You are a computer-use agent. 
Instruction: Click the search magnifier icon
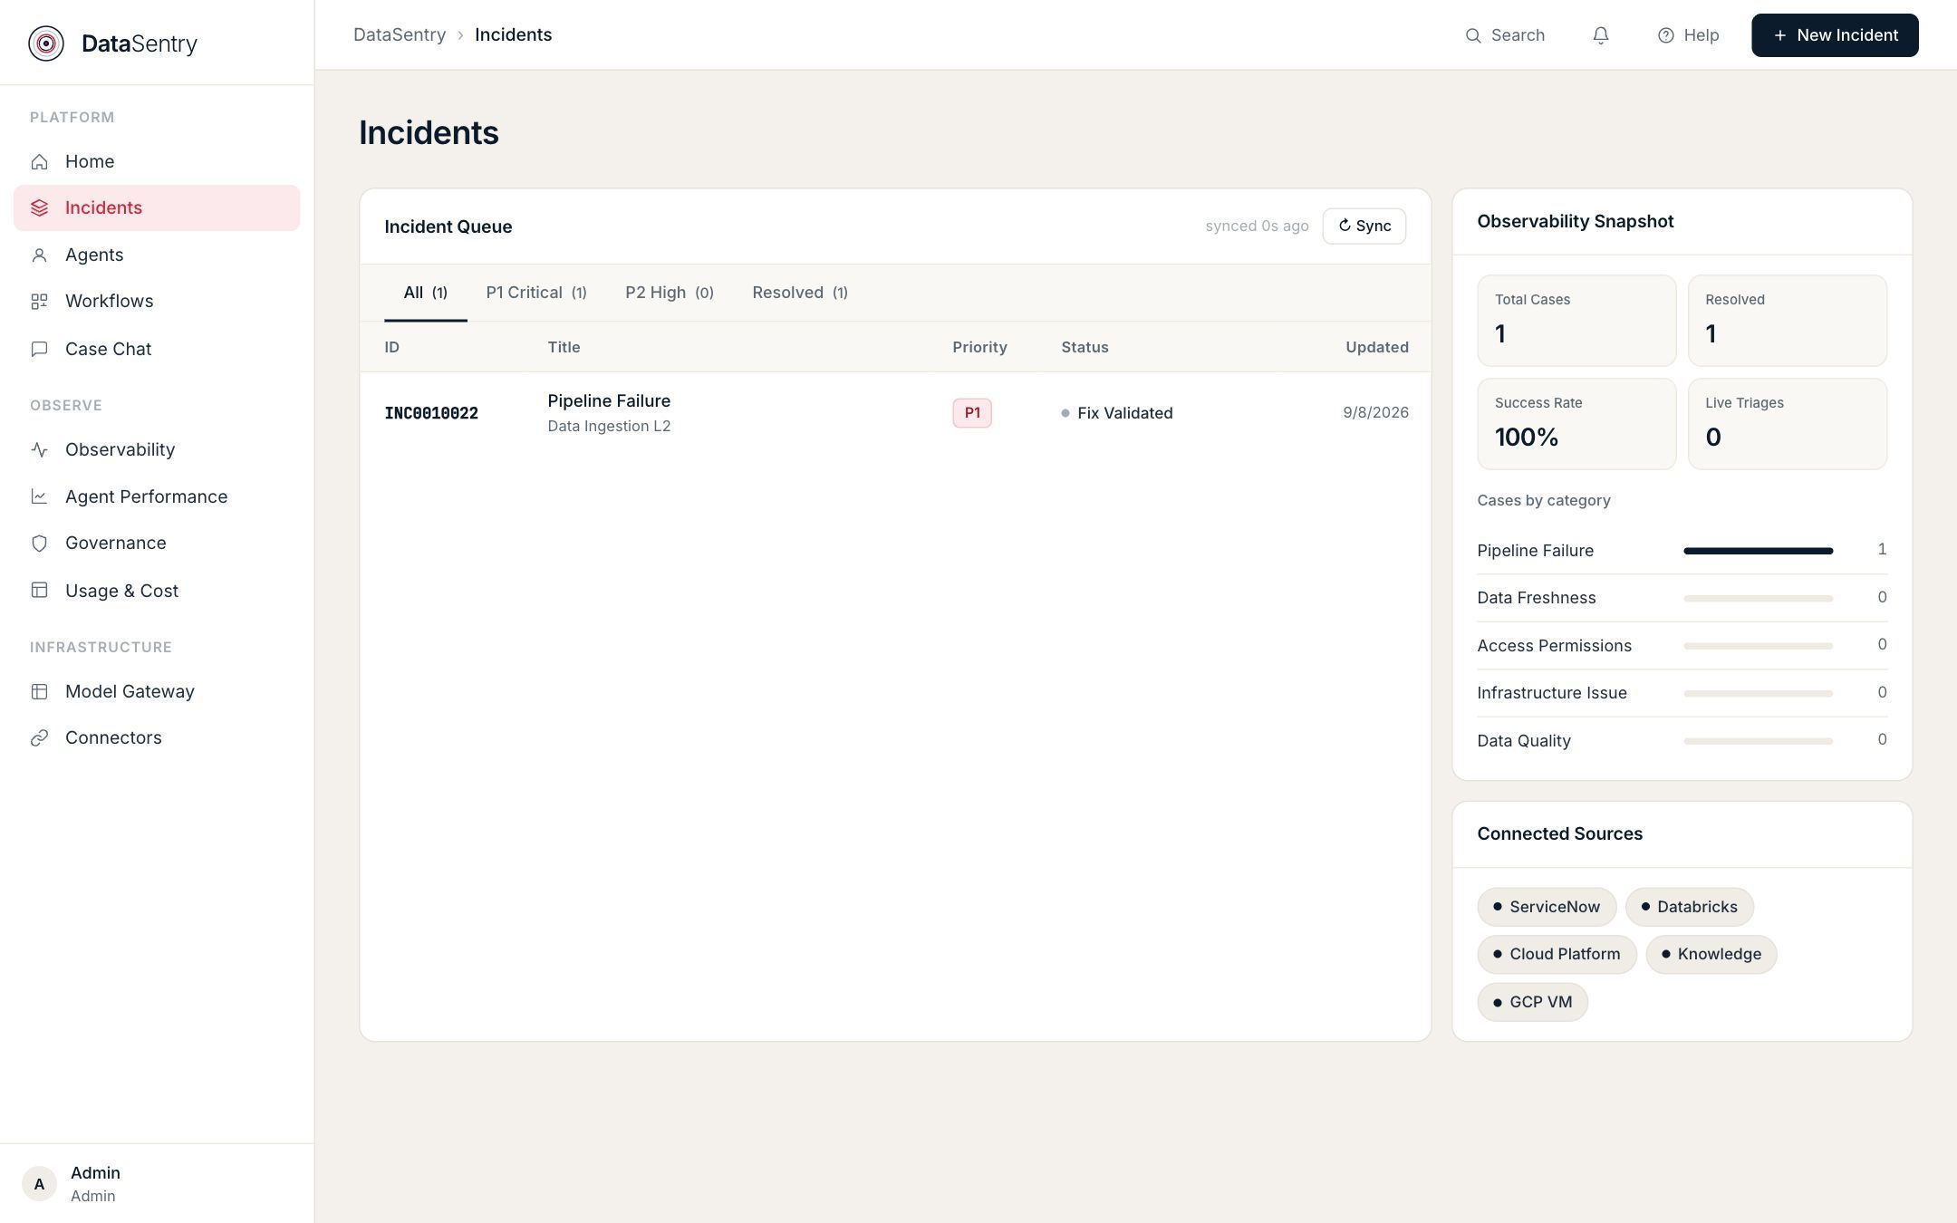coord(1473,35)
